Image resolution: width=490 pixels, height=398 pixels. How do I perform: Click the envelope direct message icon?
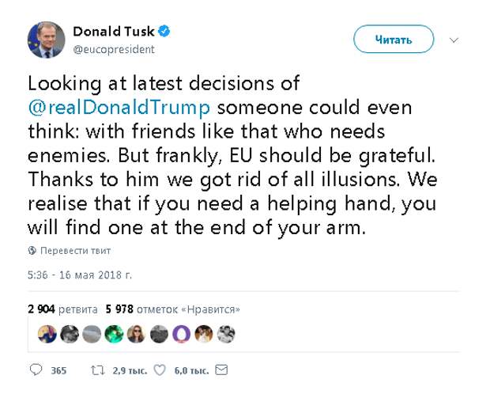coord(221,370)
